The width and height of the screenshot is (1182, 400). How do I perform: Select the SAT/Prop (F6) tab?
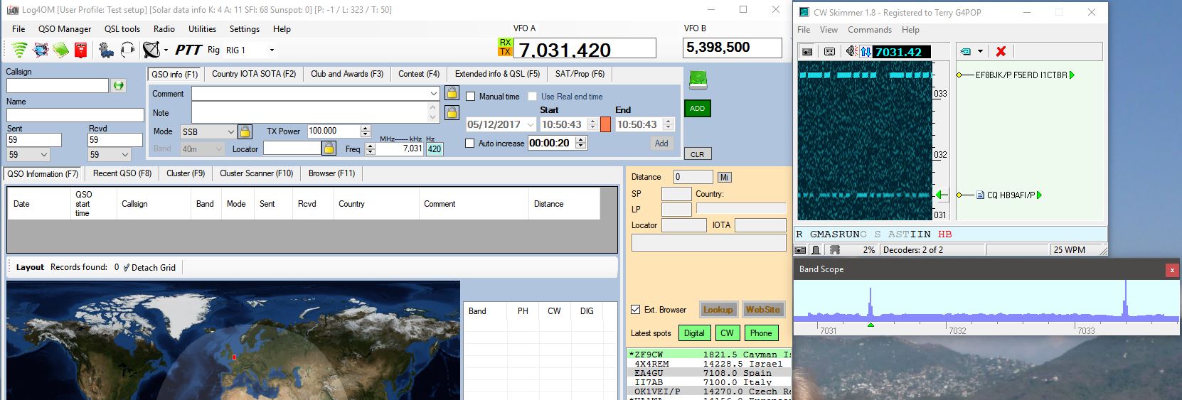(580, 74)
